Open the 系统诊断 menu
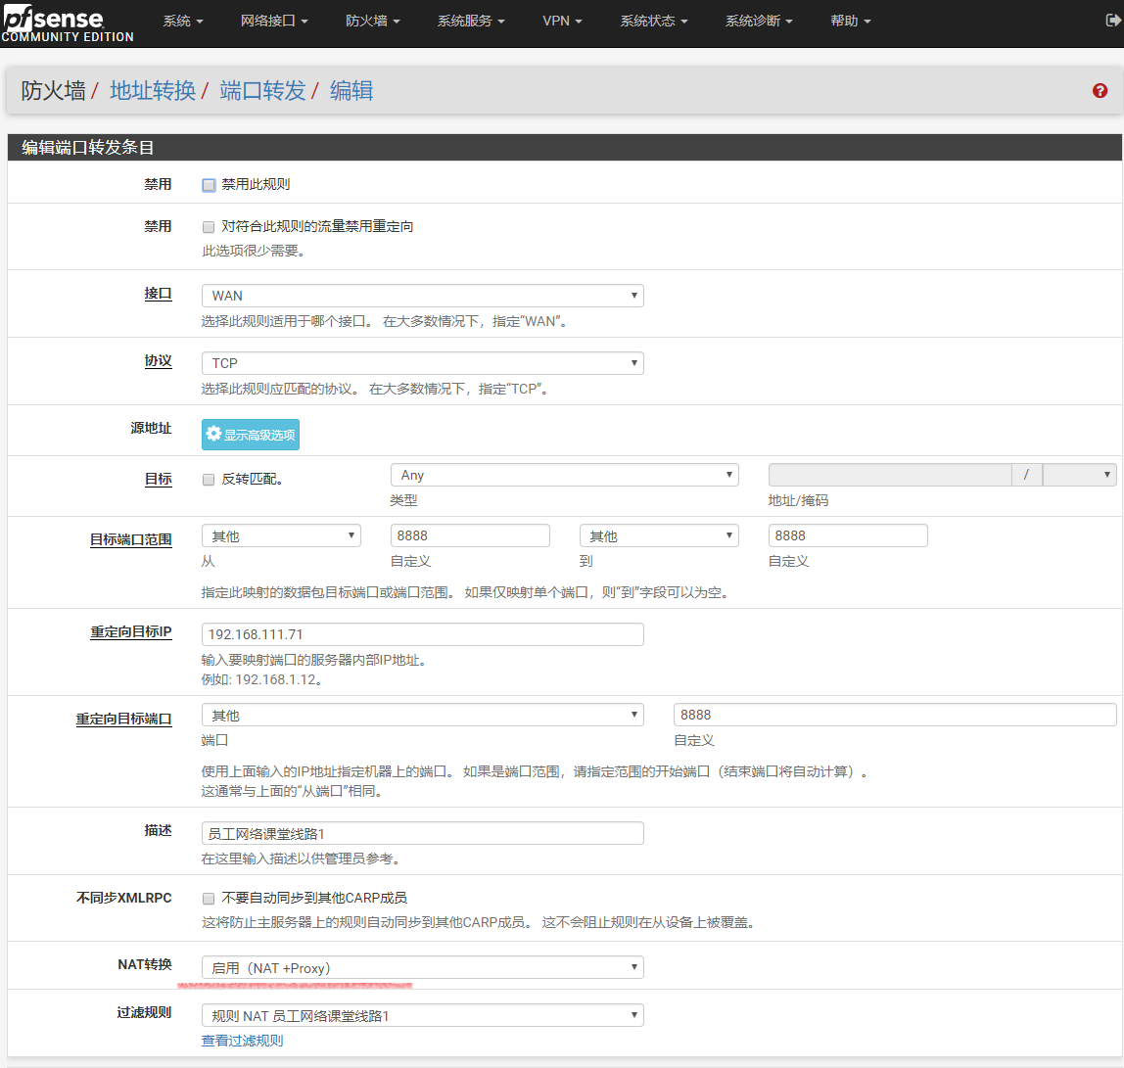The width and height of the screenshot is (1124, 1068). [759, 21]
